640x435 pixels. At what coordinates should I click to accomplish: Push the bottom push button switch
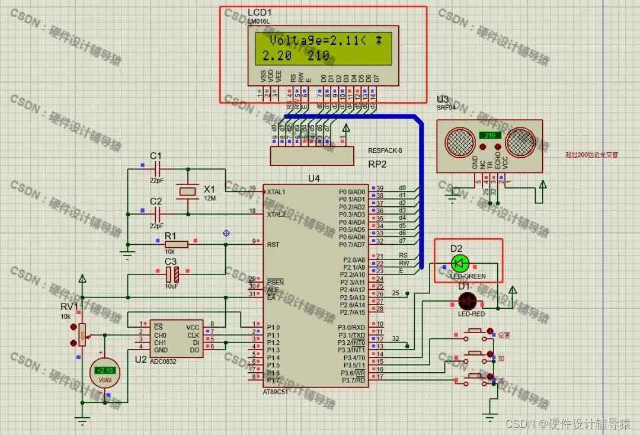pos(474,380)
